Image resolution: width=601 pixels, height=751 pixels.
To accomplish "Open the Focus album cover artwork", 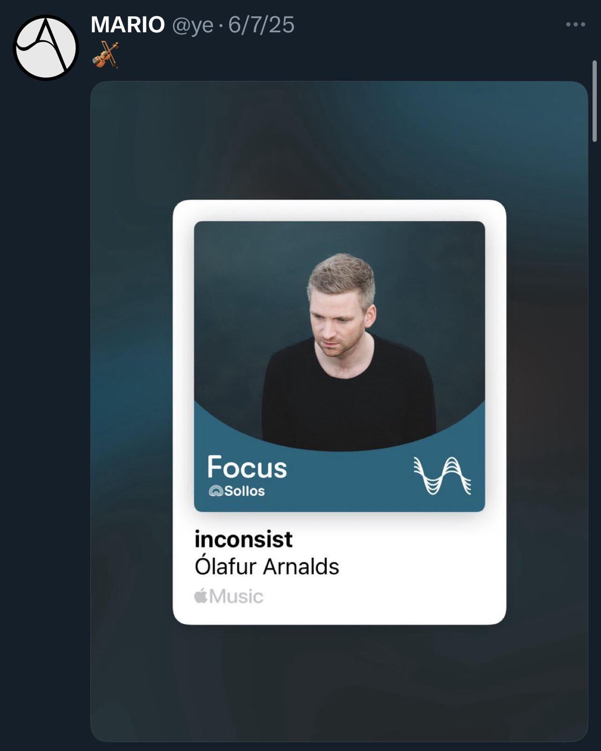I will (339, 366).
